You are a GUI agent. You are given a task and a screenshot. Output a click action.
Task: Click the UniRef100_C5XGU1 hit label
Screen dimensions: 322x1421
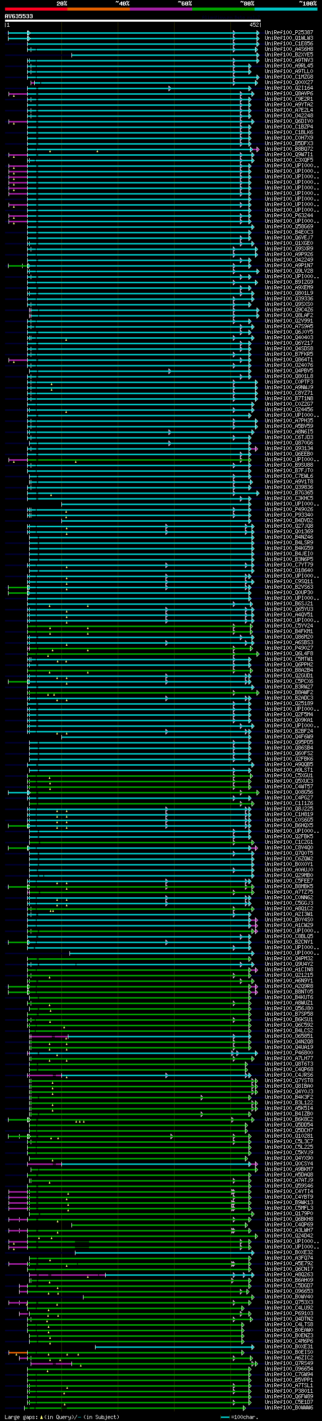point(289,776)
